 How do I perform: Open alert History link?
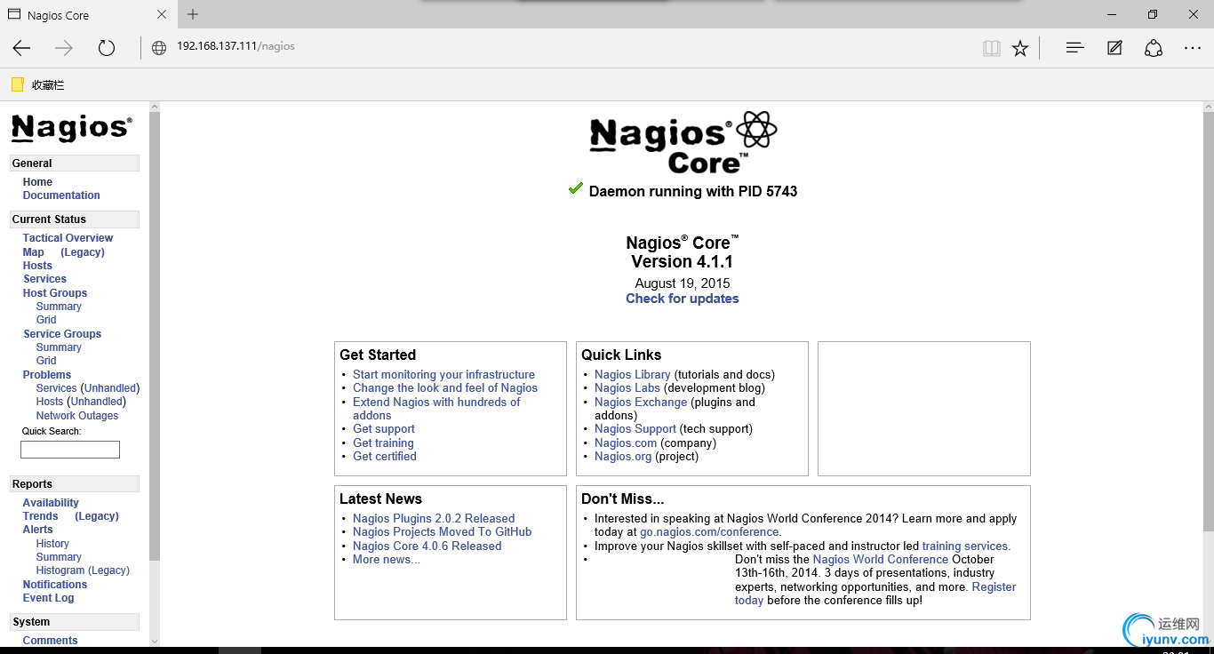pyautogui.click(x=52, y=544)
